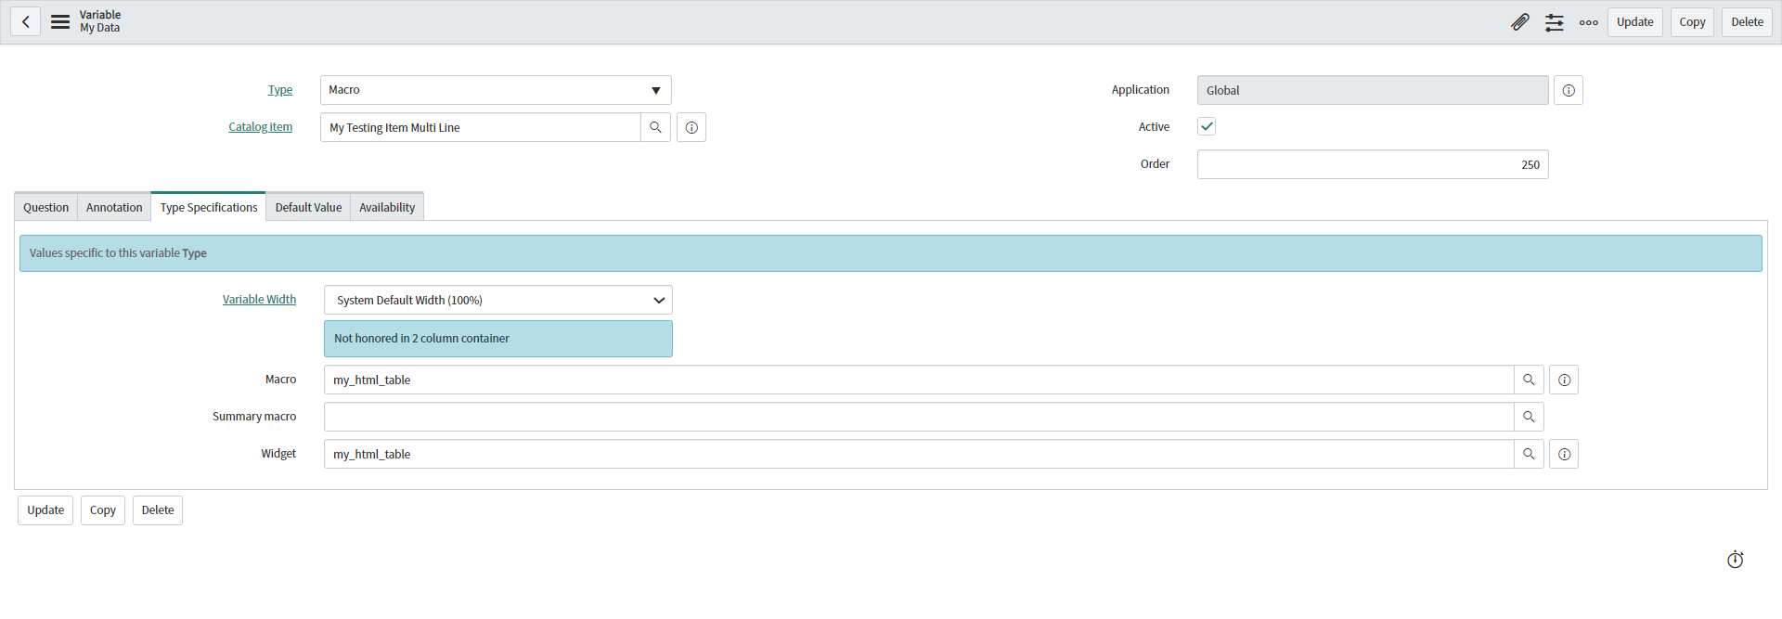Go back using the header back arrow
The height and width of the screenshot is (619, 1782).
point(25,21)
